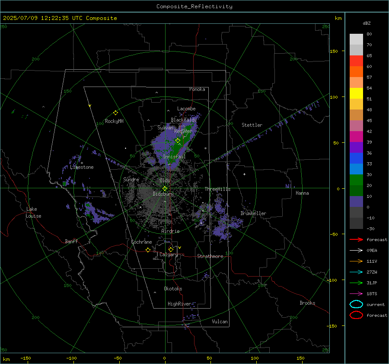This screenshot has width=389, height=364.
Task: Select red swatch on dBZ scale
Action: click(x=356, y=61)
